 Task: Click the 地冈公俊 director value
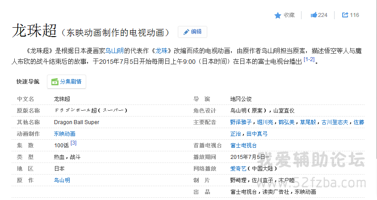tap(241, 99)
